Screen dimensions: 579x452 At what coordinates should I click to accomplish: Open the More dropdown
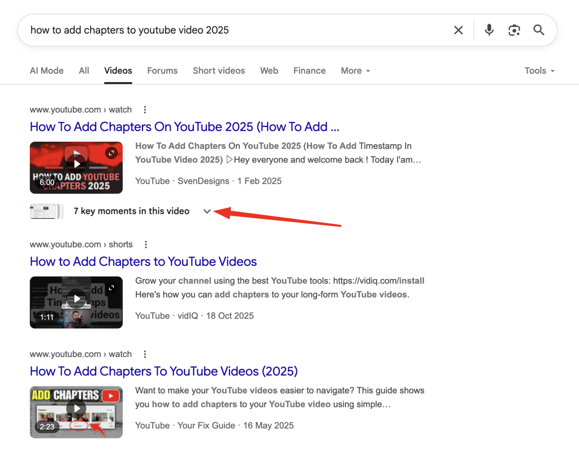pos(355,71)
